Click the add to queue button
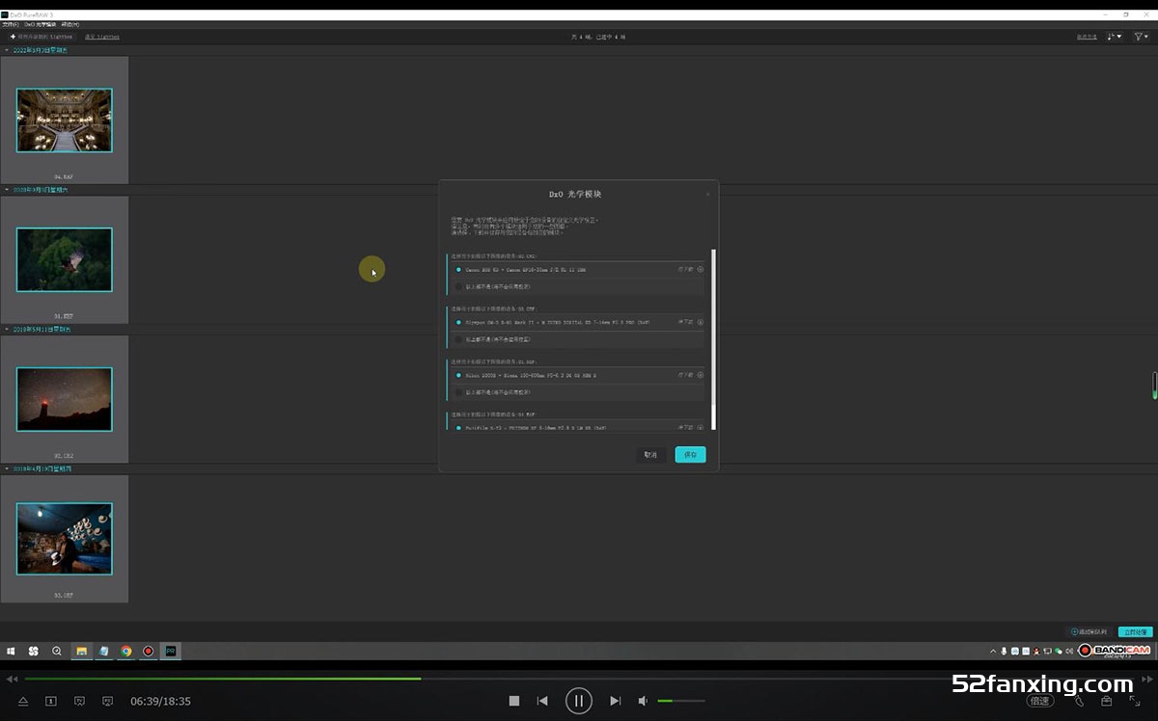Viewport: 1158px width, 721px height. pyautogui.click(x=1089, y=632)
